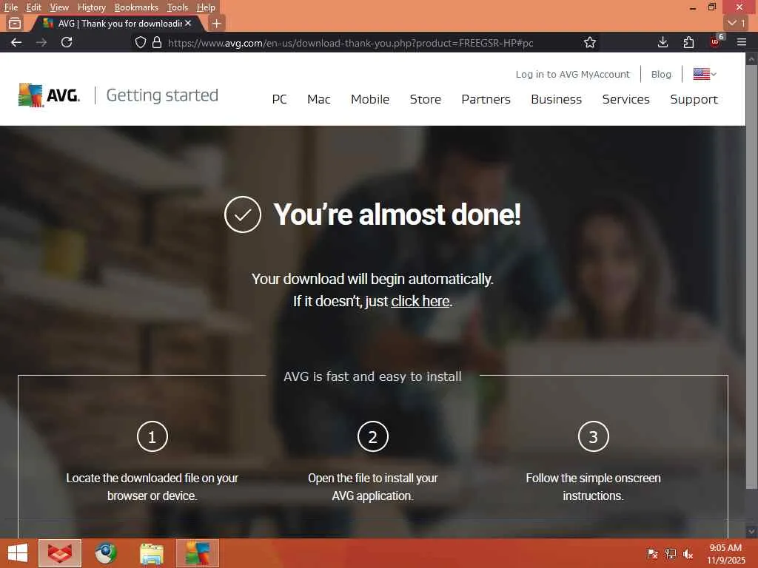The image size is (758, 568).
Task: Open the Partners navigation item
Action: [486, 99]
